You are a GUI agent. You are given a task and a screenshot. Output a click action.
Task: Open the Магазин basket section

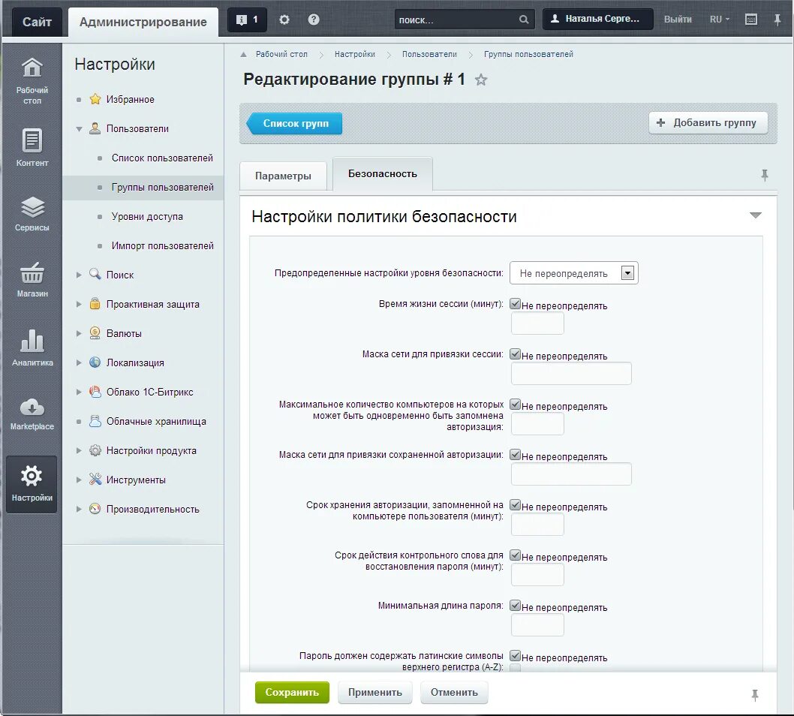[32, 279]
